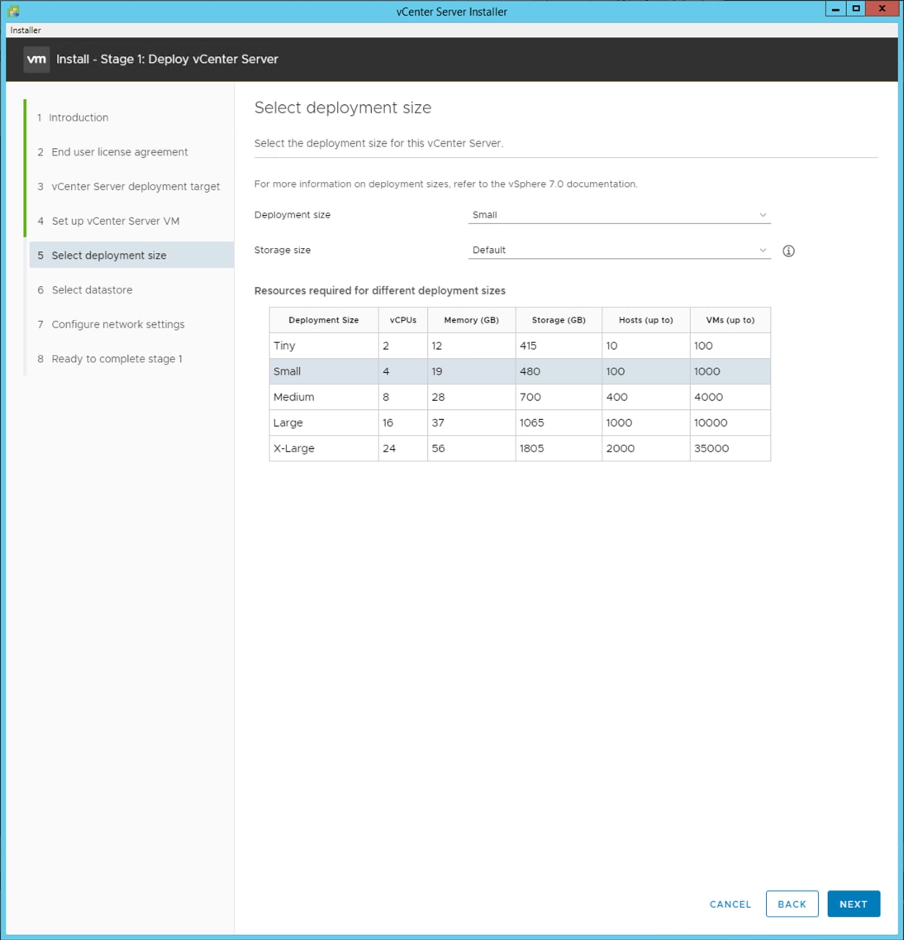Click the 35000 VMs value

pyautogui.click(x=711, y=448)
